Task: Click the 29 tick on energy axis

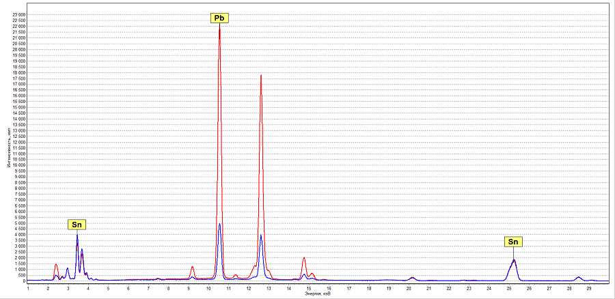Action: pos(589,288)
